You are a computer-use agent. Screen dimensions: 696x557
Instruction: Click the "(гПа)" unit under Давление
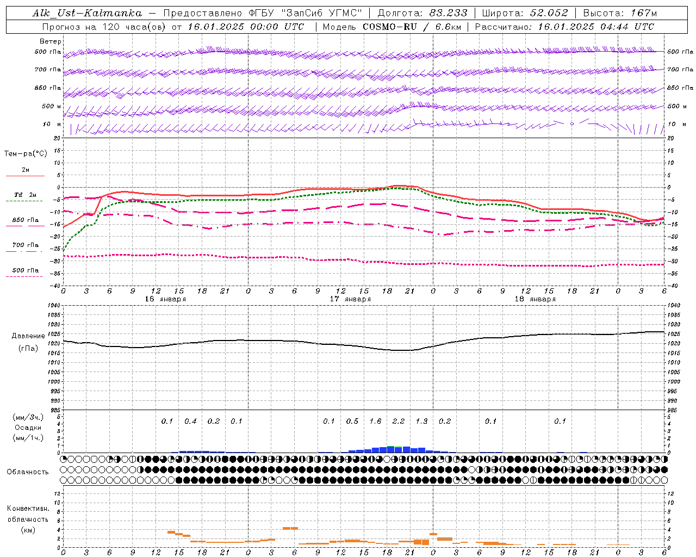coord(28,349)
